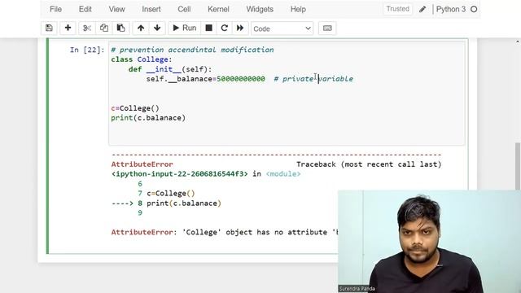Open the Insert menu

point(151,9)
